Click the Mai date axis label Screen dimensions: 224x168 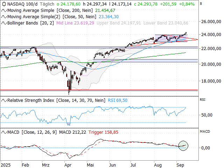(90, 165)
